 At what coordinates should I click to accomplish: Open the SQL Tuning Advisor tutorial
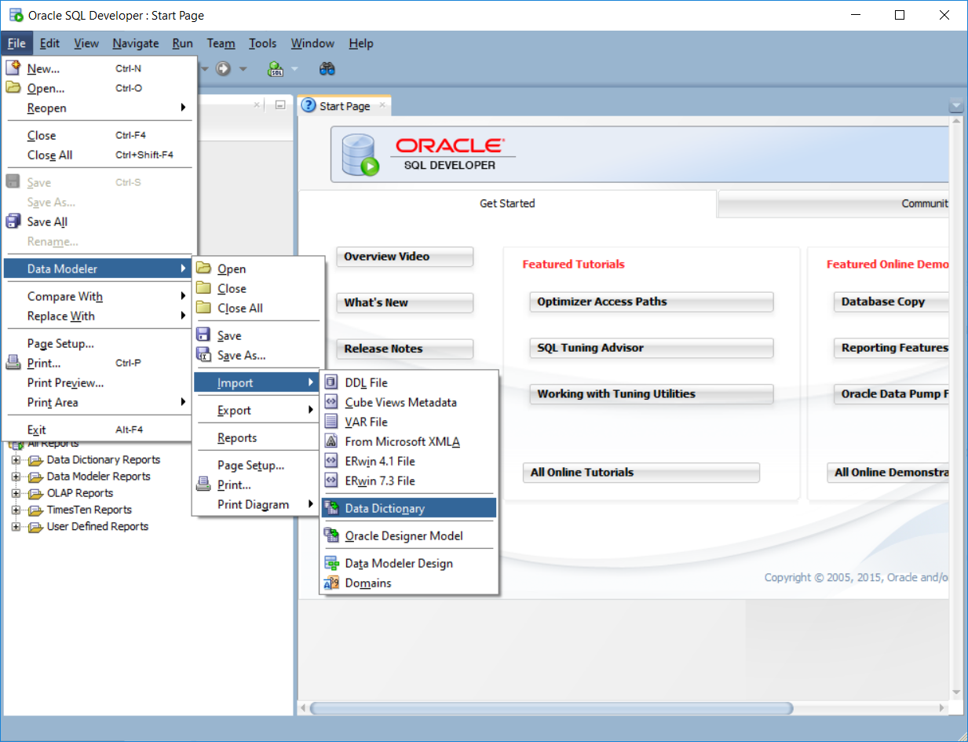coord(651,348)
